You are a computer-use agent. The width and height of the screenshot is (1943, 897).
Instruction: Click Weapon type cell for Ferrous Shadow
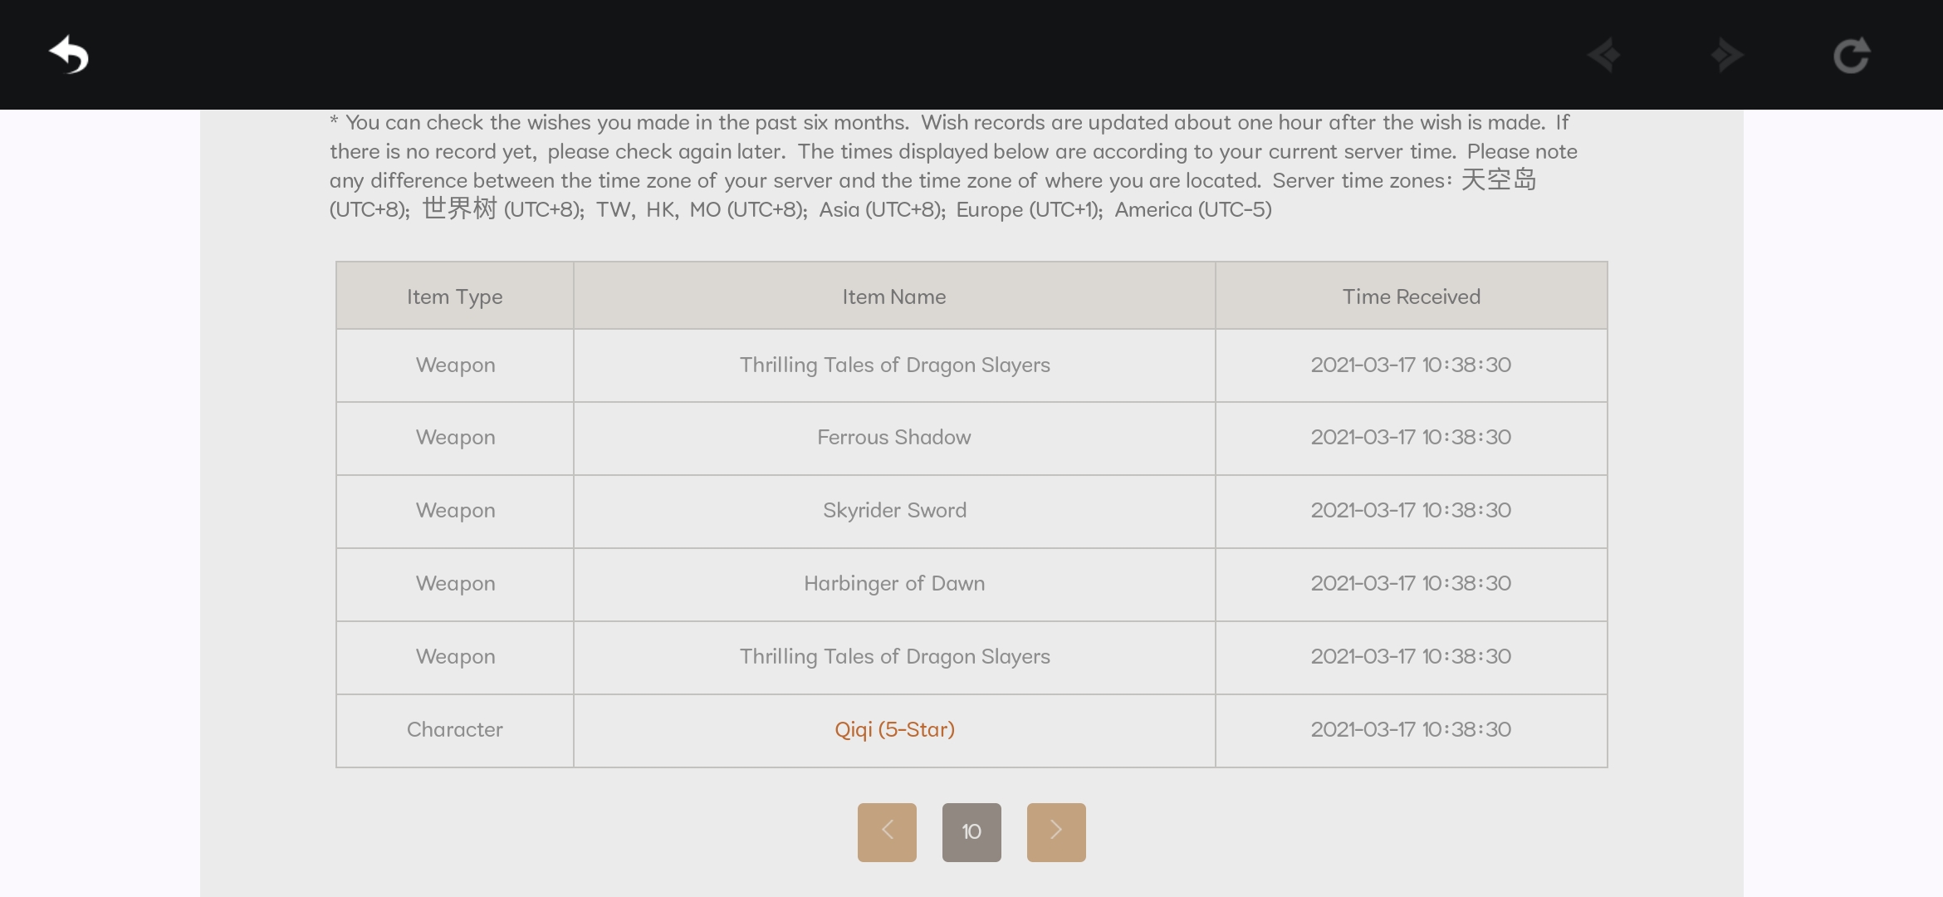(x=455, y=438)
